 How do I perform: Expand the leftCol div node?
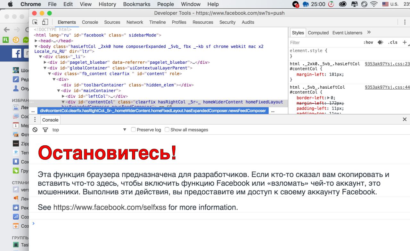(x=63, y=96)
